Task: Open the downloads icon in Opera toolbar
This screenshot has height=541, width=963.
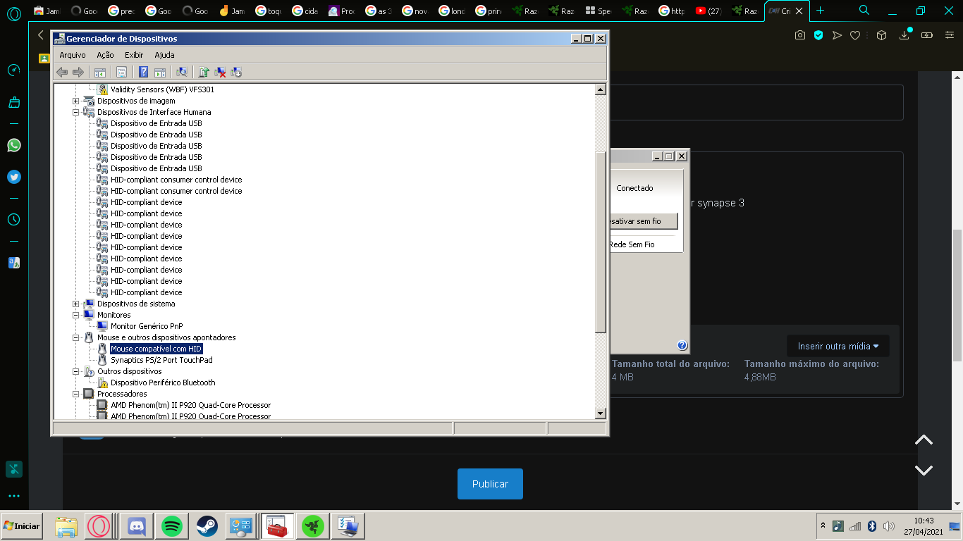Action: 904,35
